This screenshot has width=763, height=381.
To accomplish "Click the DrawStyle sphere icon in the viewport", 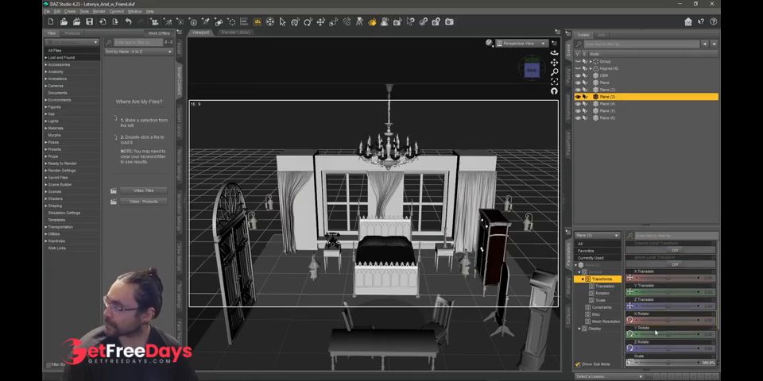I will click(489, 43).
